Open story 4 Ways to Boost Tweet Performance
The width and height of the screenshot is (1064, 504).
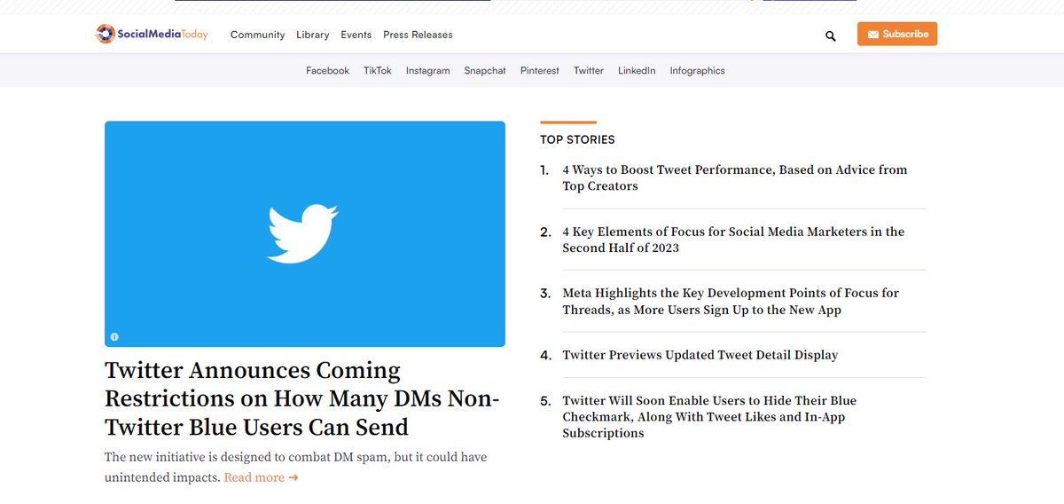[735, 177]
